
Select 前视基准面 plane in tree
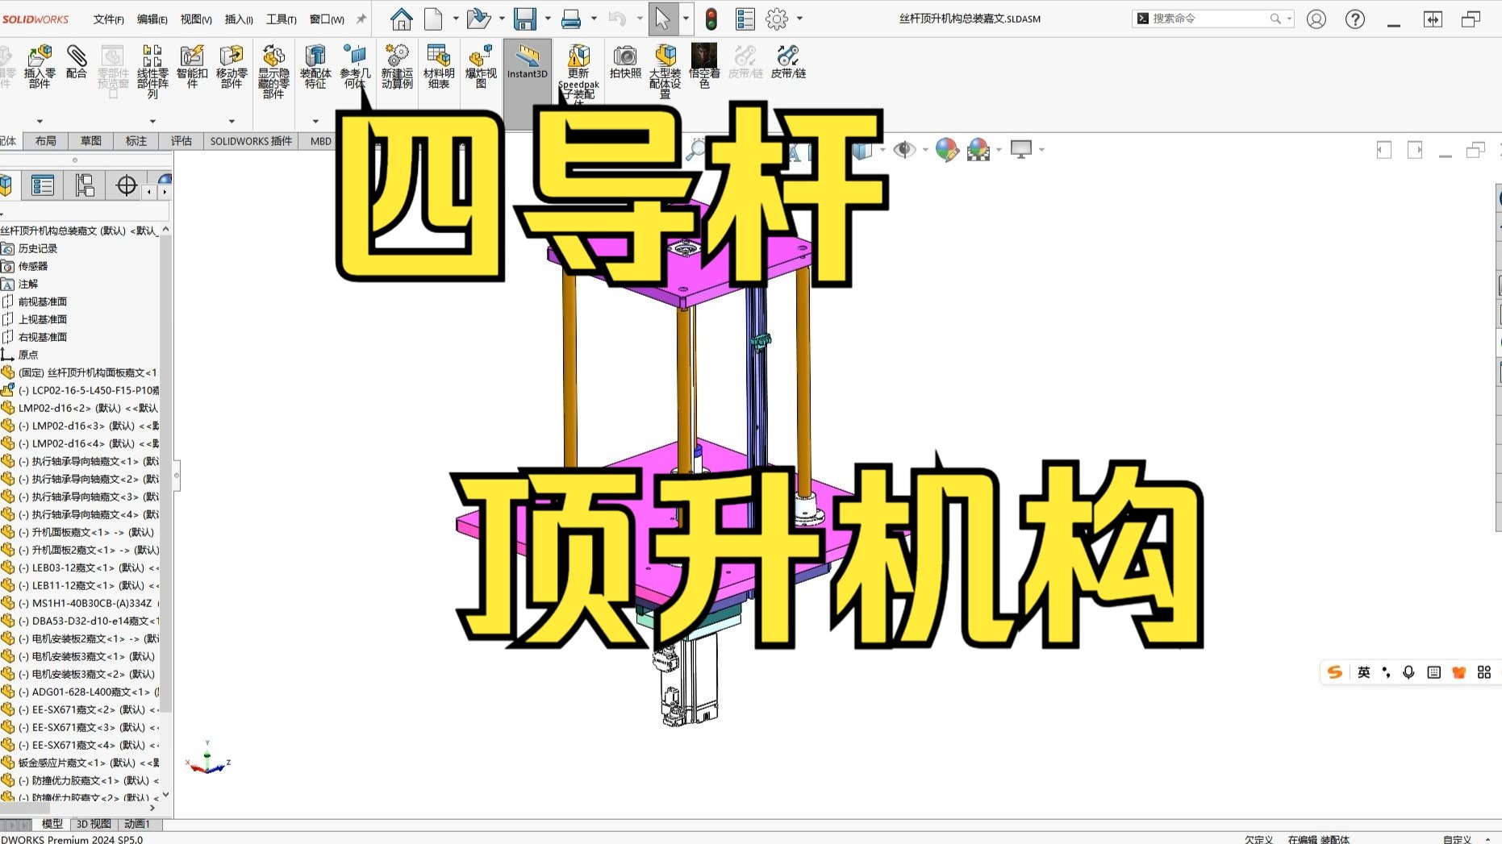43,301
